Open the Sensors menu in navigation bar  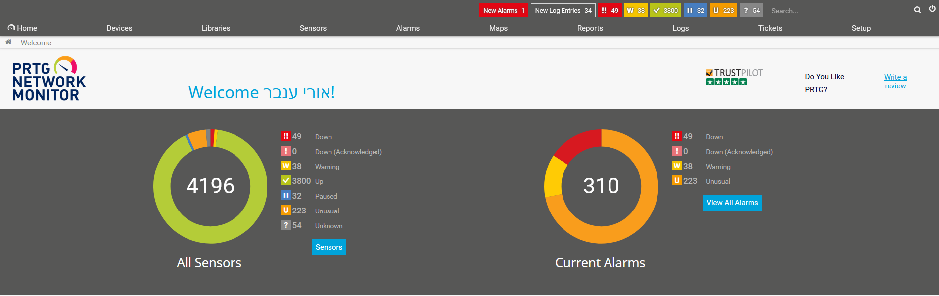click(x=313, y=28)
